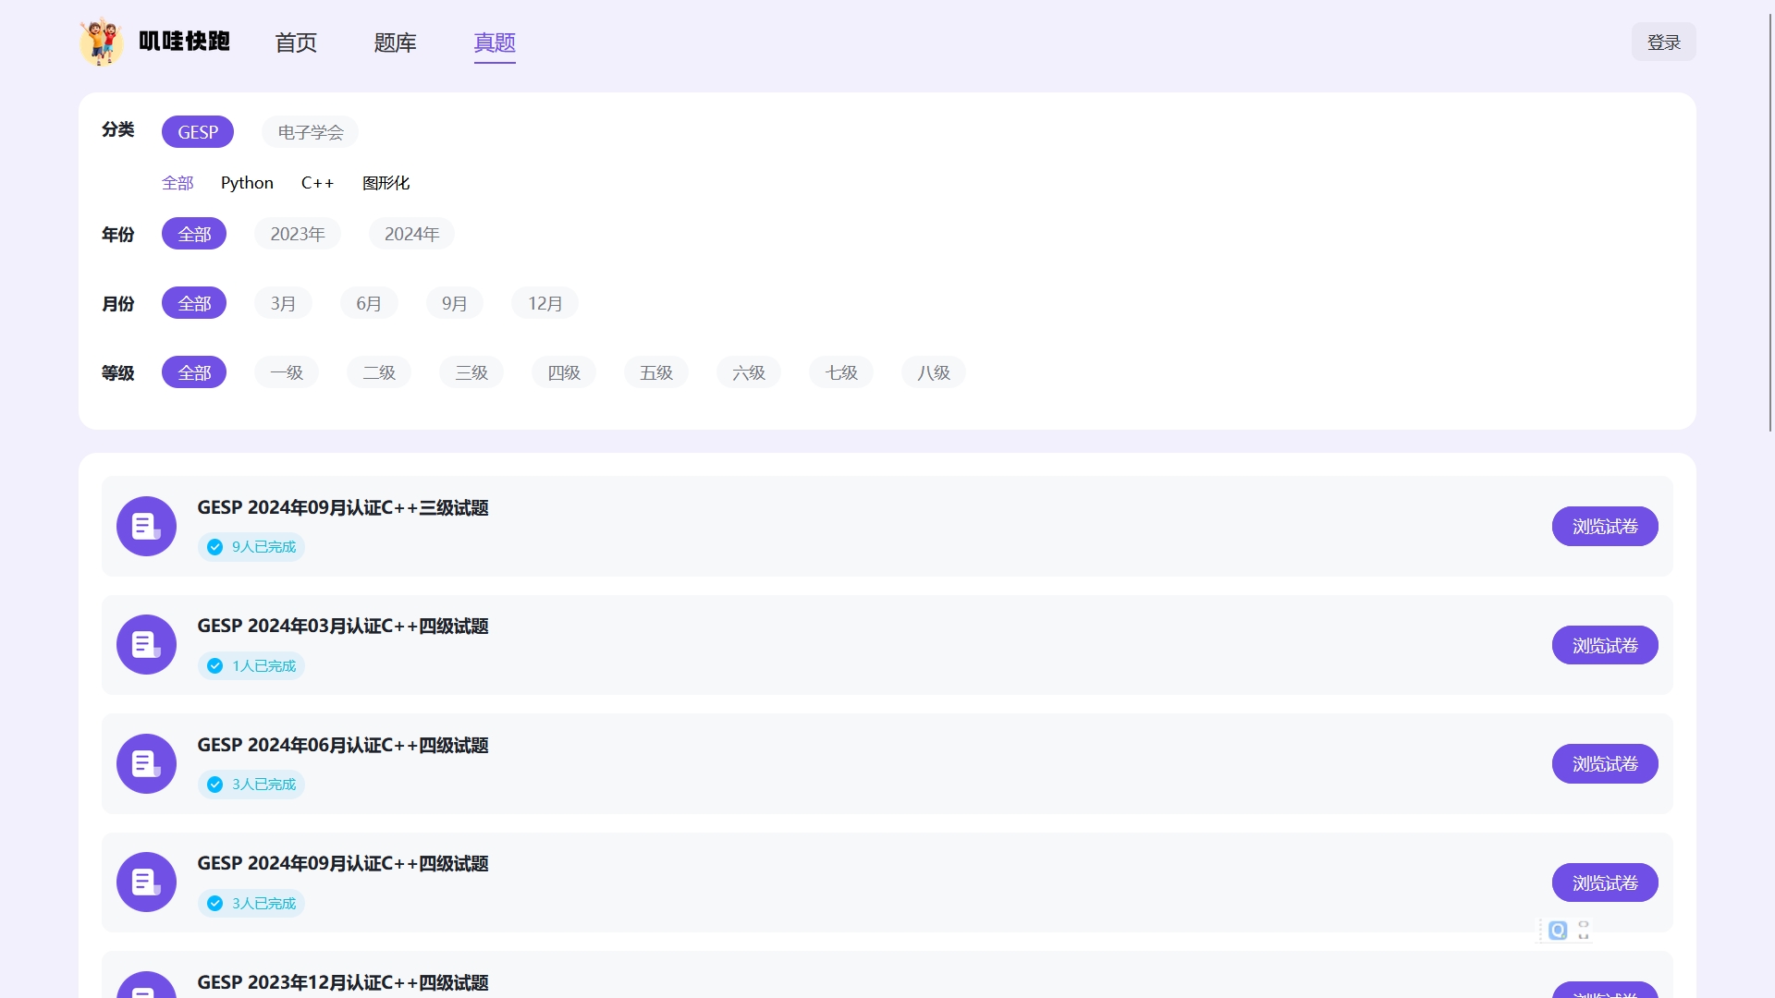
Task: Select 全部 in the 年份 row
Action: click(x=194, y=234)
